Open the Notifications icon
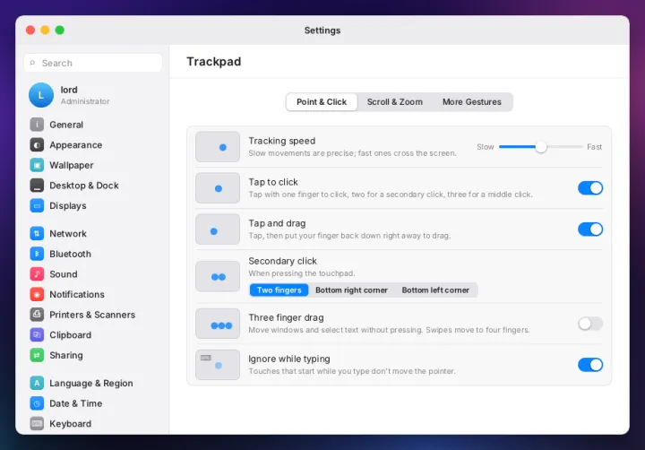Image resolution: width=645 pixels, height=450 pixels. tap(37, 294)
